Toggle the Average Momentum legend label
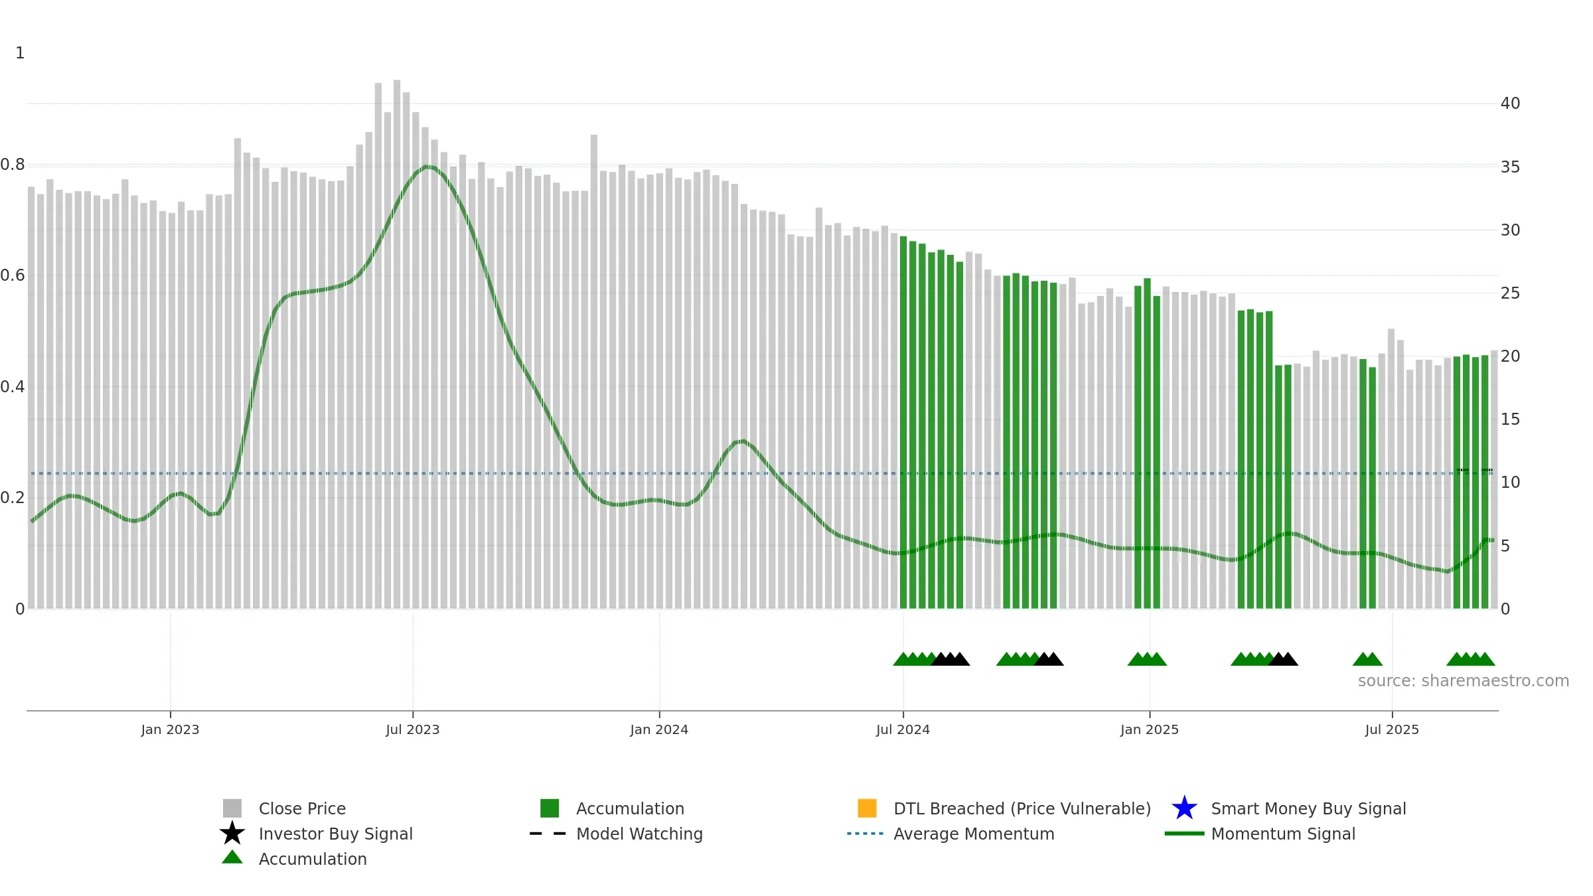Image resolution: width=1593 pixels, height=896 pixels. [x=974, y=834]
